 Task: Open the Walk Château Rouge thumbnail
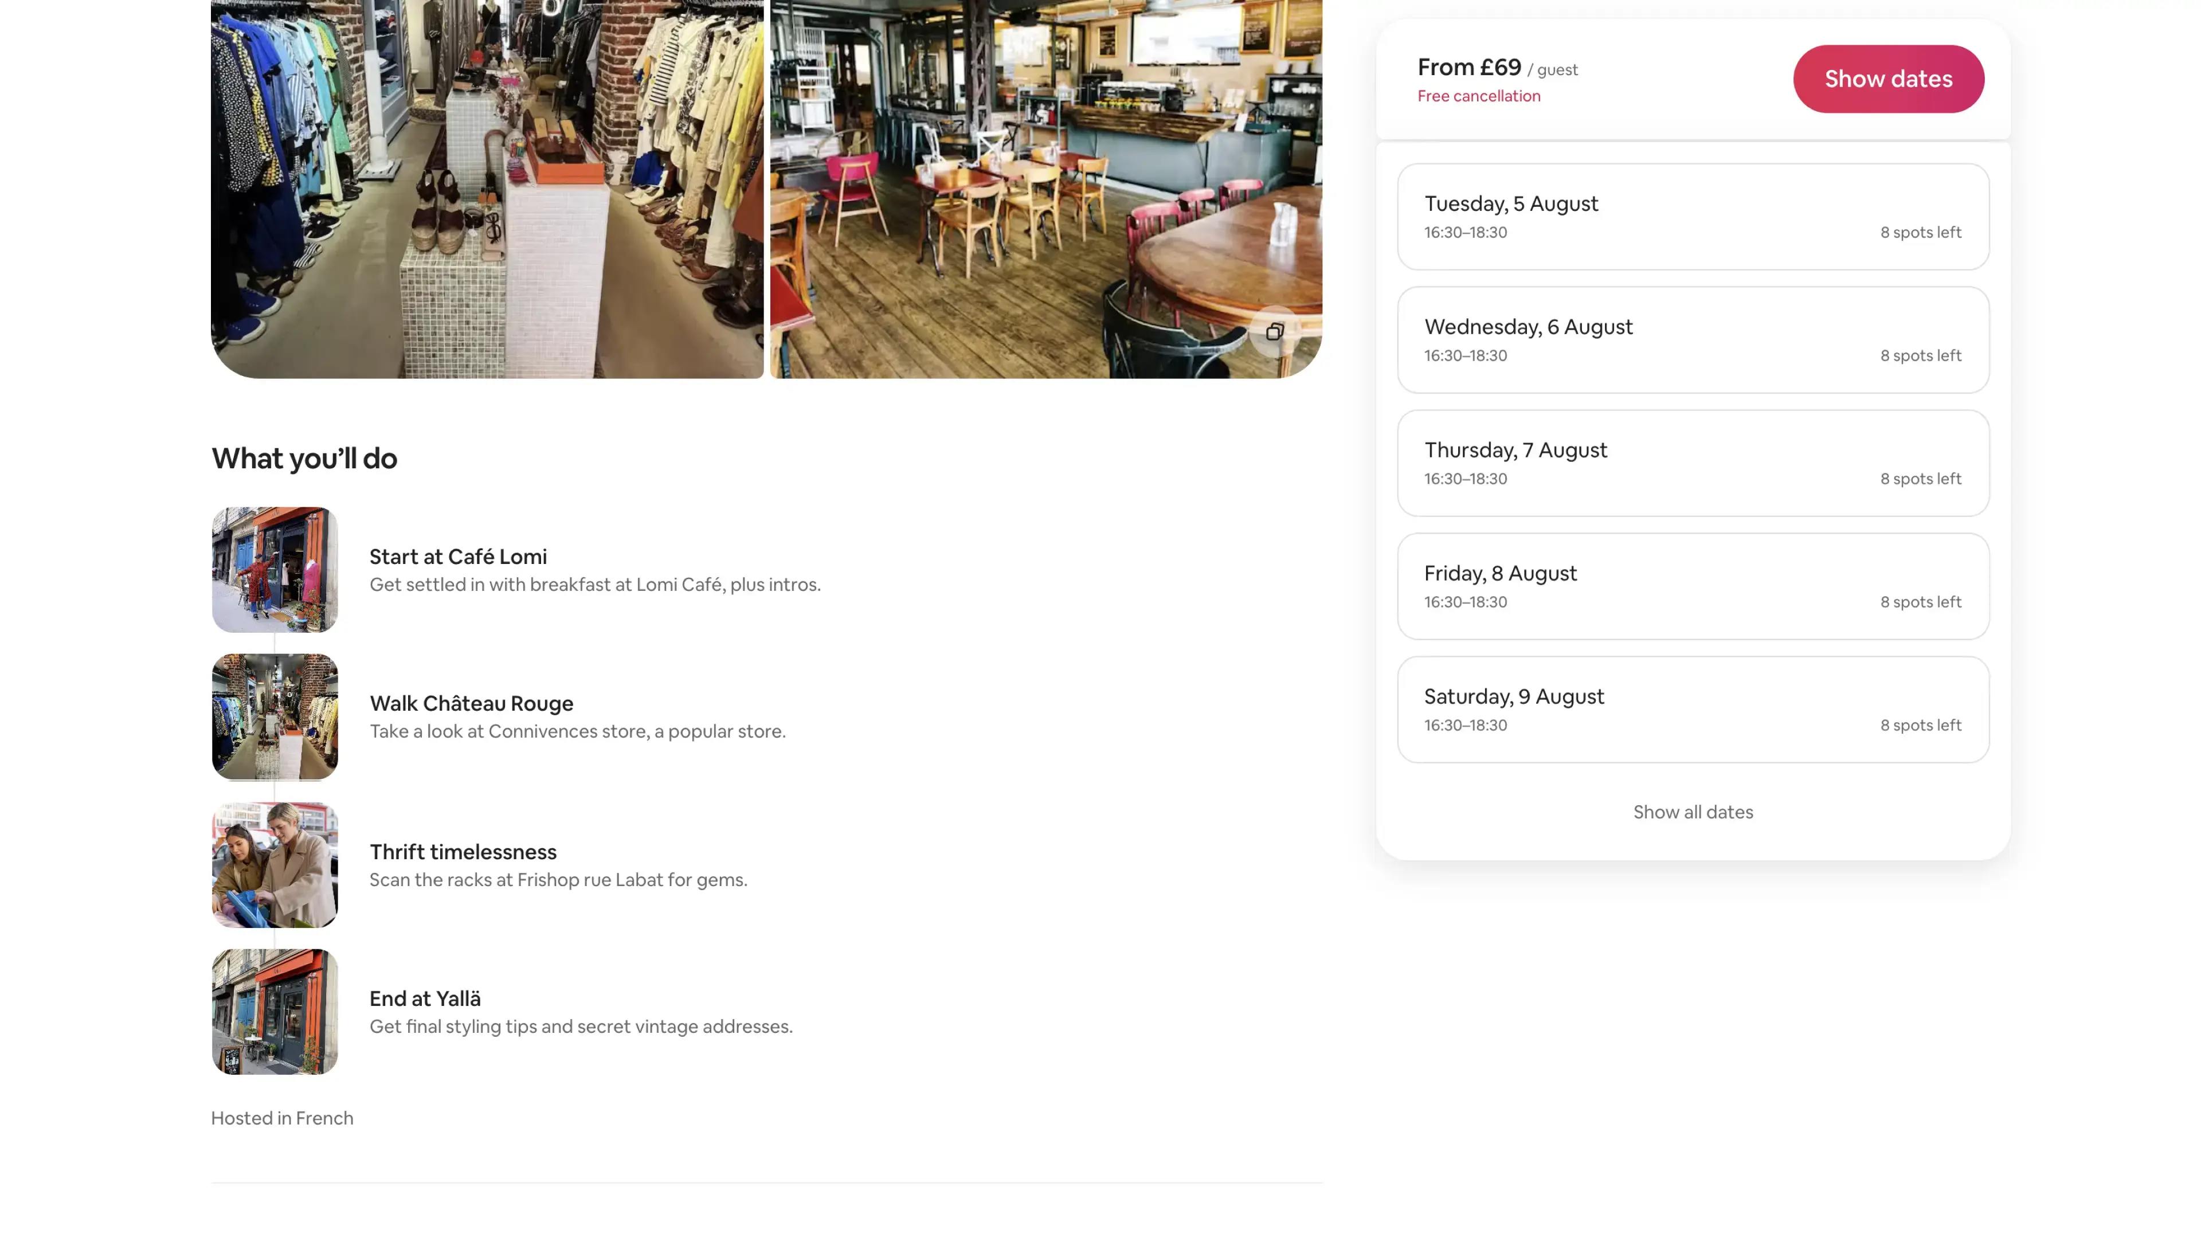pyautogui.click(x=275, y=717)
